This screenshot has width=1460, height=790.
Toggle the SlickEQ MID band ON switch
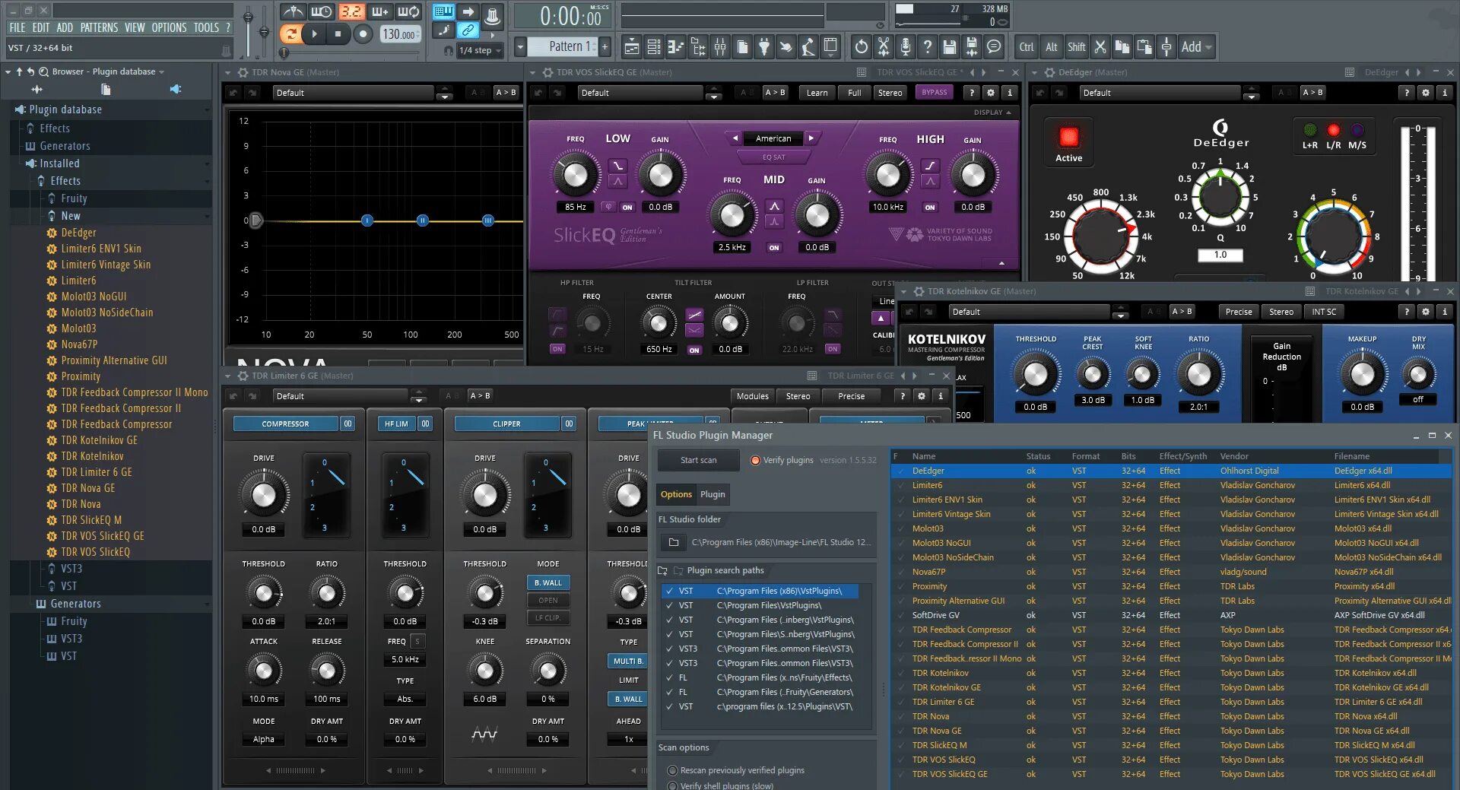[x=774, y=248]
